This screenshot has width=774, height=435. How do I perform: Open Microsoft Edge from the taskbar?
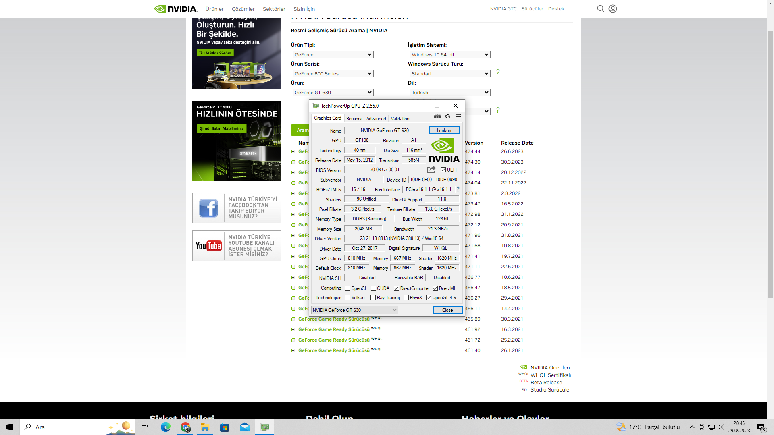166,427
